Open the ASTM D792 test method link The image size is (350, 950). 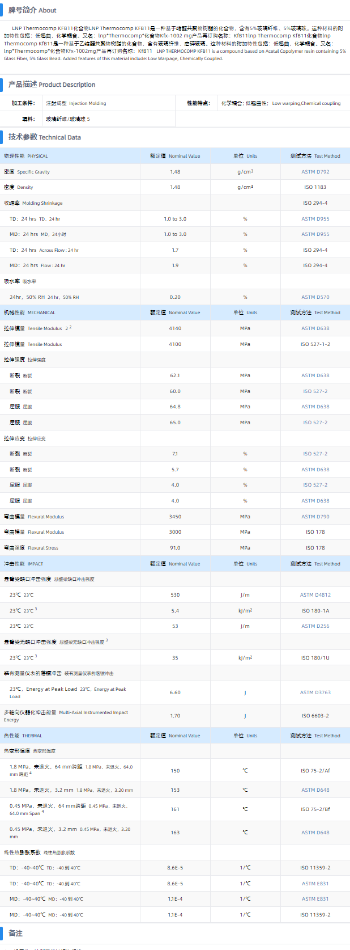coord(315,172)
